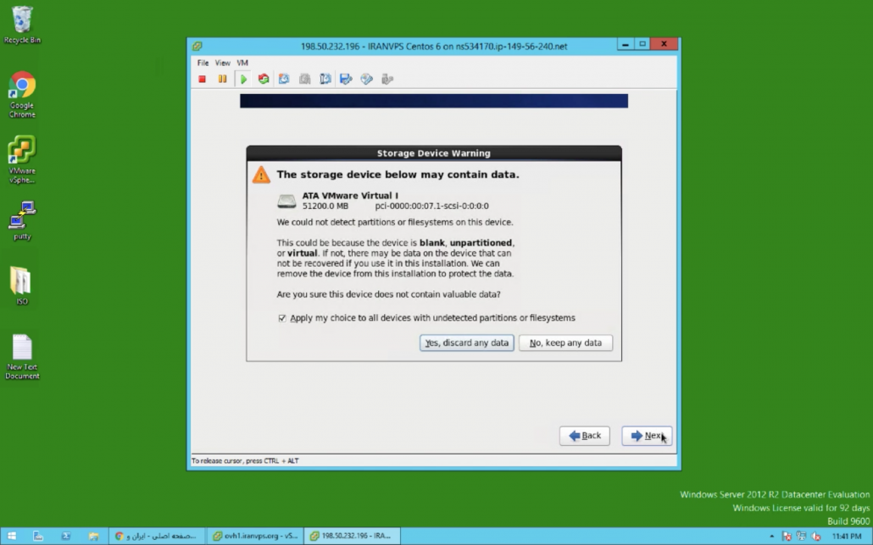The height and width of the screenshot is (545, 873).
Task: Uncheck Apply my choice to all devices
Action: coord(282,318)
